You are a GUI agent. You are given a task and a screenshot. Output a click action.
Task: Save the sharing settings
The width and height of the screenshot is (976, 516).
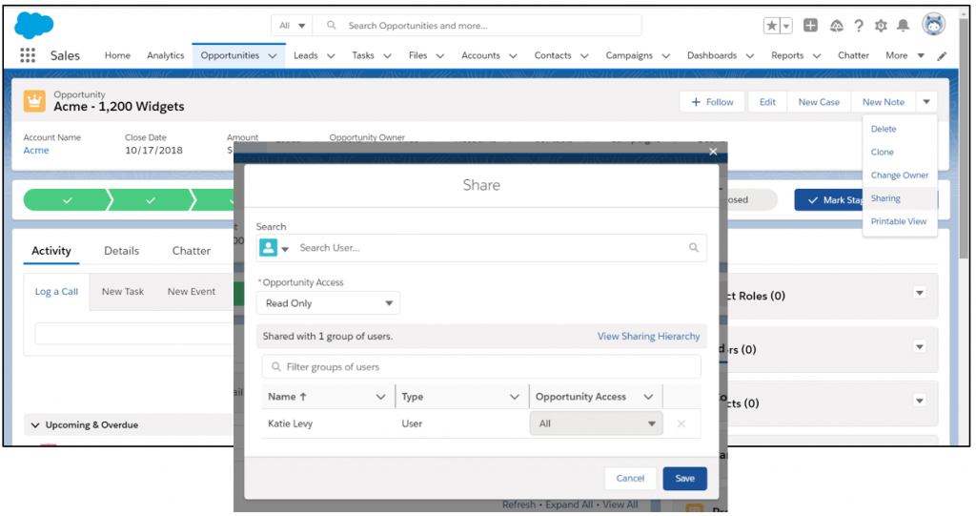tap(684, 479)
